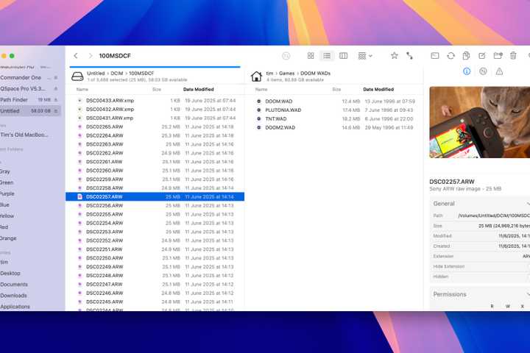
Task: Select file DSC02245.ARW
Action: (155, 302)
